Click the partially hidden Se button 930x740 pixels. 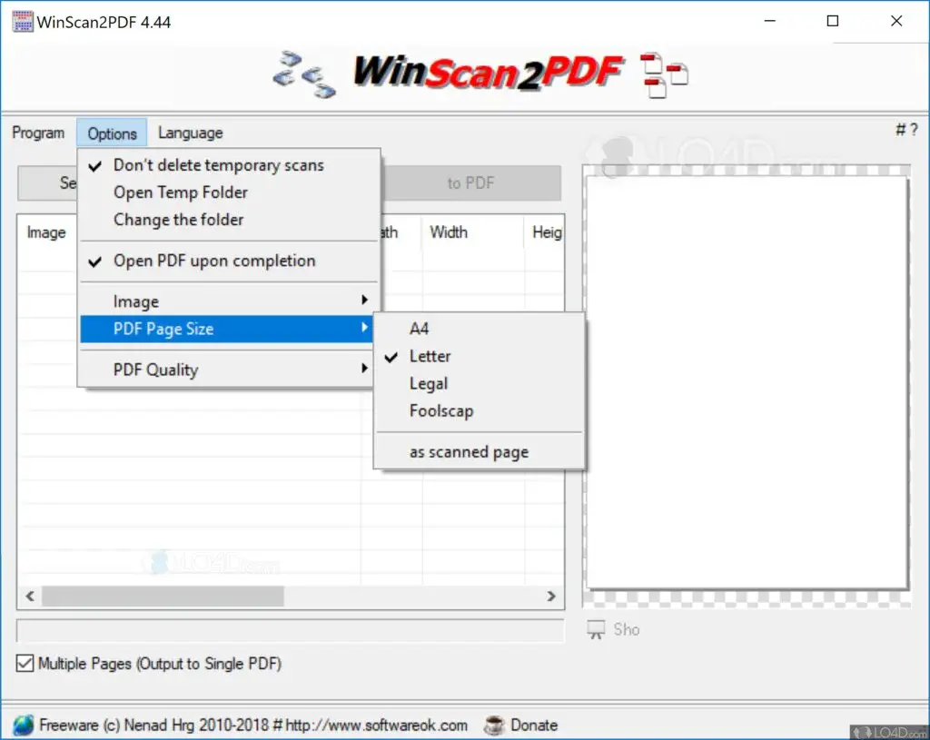click(x=48, y=183)
